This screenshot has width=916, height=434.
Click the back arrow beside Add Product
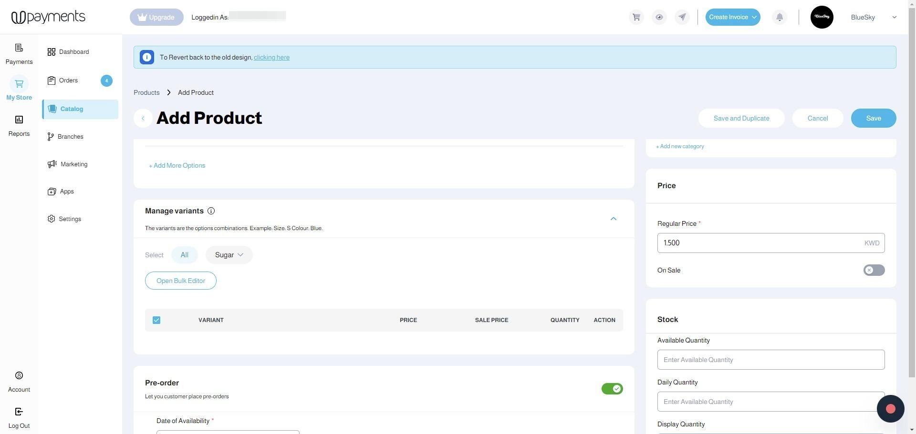(x=143, y=118)
